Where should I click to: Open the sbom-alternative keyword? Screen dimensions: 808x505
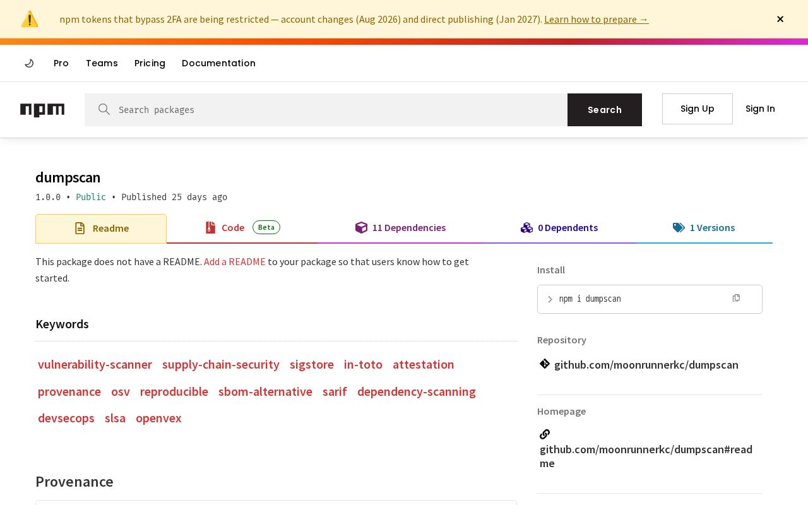265,391
